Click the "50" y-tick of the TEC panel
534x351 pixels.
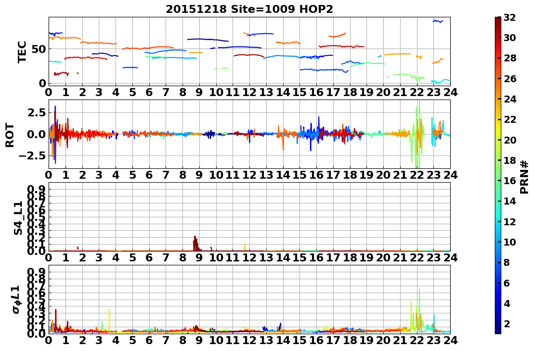click(x=40, y=49)
